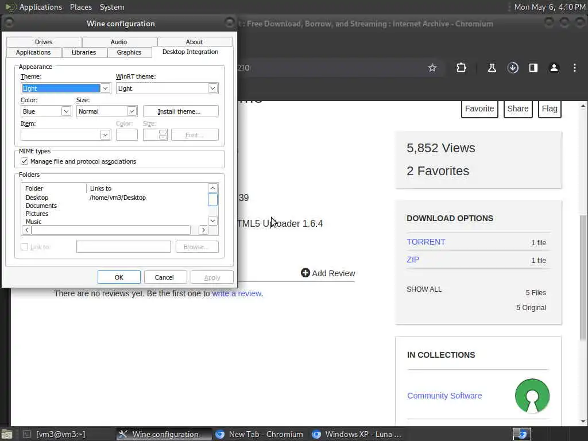Viewport: 588px width, 441px height.
Task: Open the Chromium profile avatar icon
Action: 554,68
